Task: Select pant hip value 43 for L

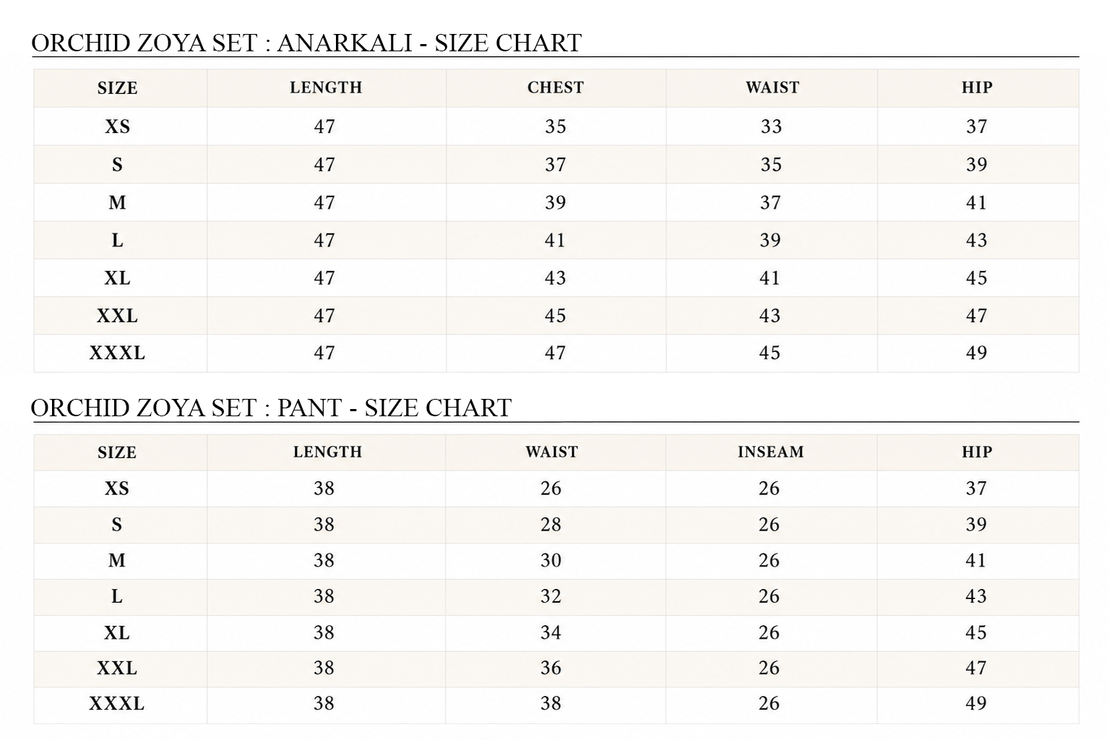Action: [975, 596]
